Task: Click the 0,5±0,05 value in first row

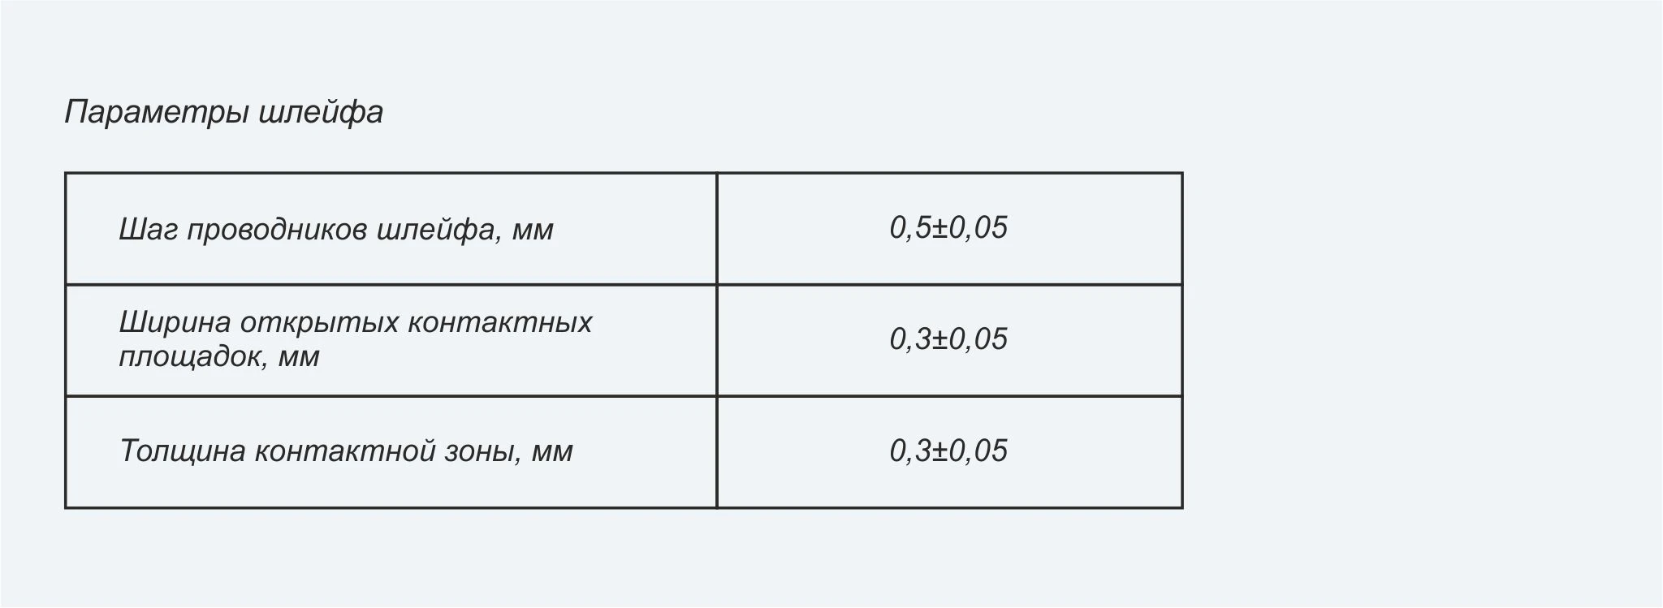Action: coord(948,227)
